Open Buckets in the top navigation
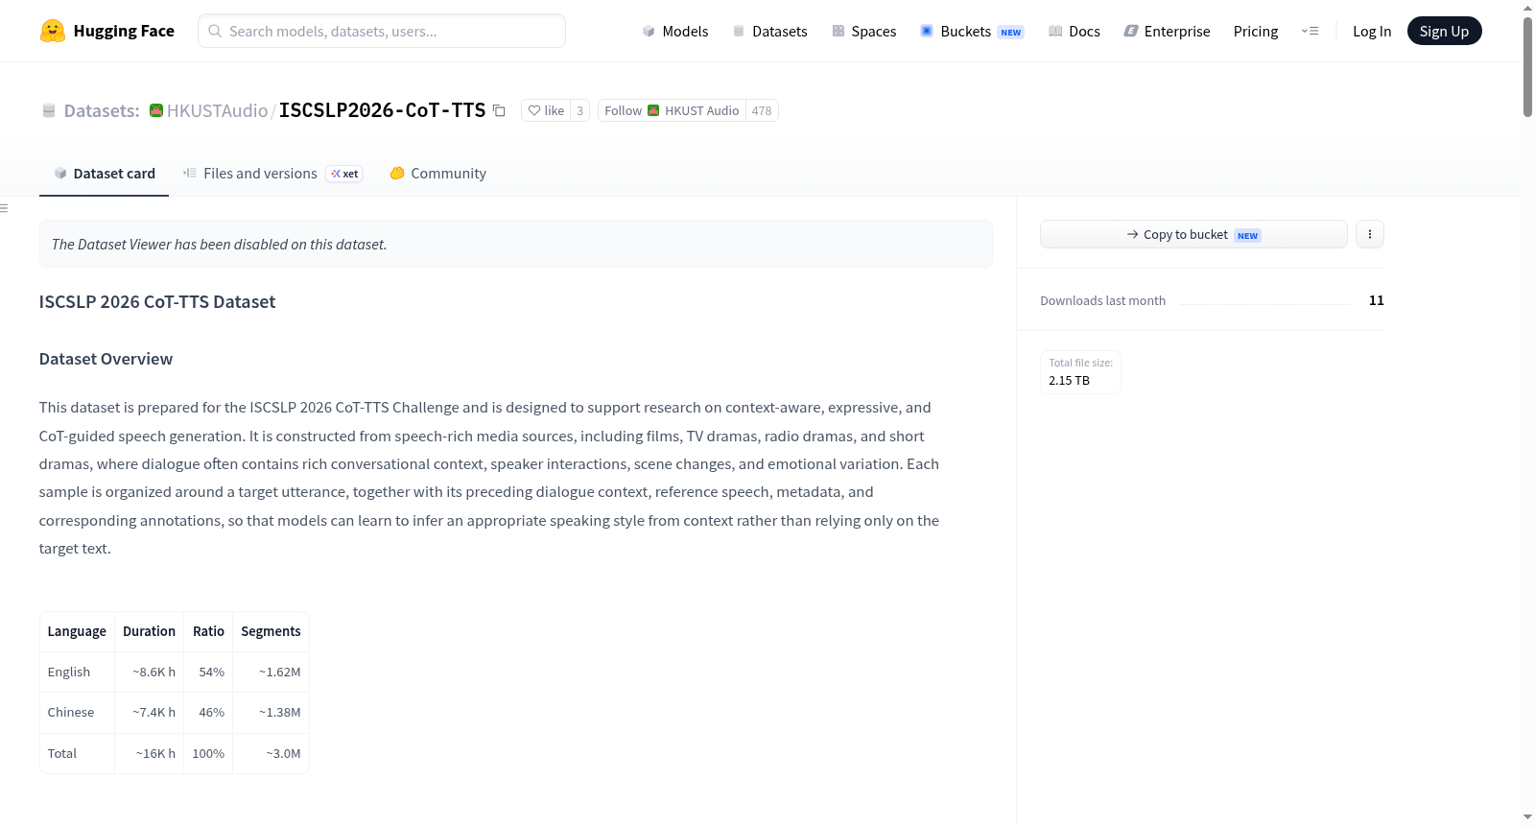 pyautogui.click(x=972, y=31)
